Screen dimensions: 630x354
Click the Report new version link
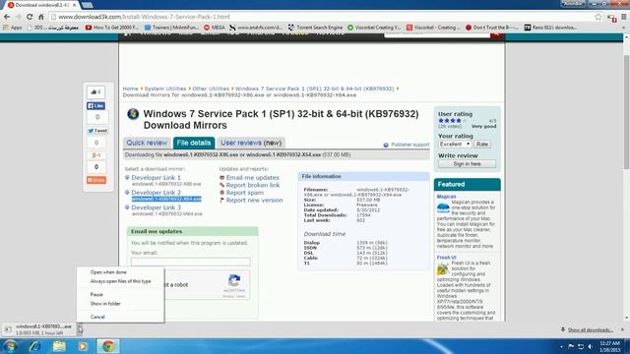tap(254, 200)
